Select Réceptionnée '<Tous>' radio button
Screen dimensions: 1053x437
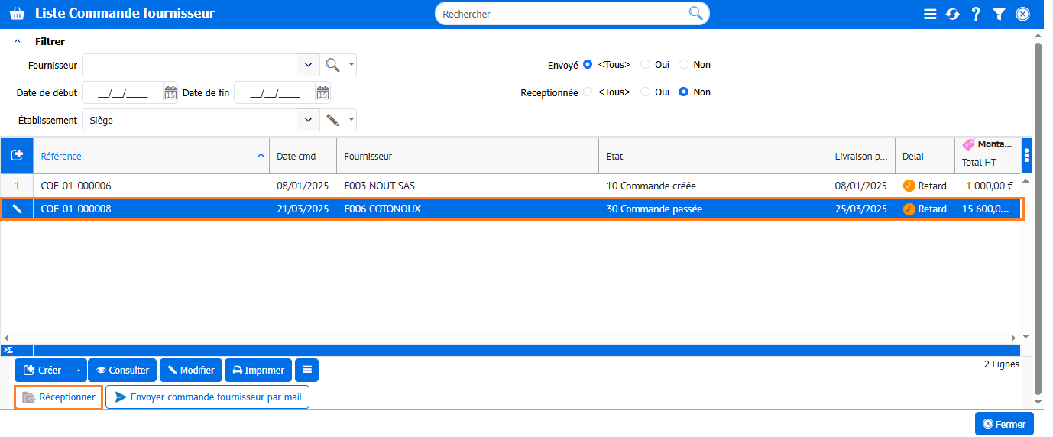point(588,92)
